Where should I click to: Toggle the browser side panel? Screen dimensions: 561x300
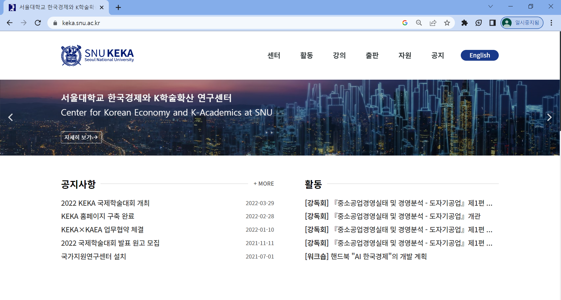(492, 23)
